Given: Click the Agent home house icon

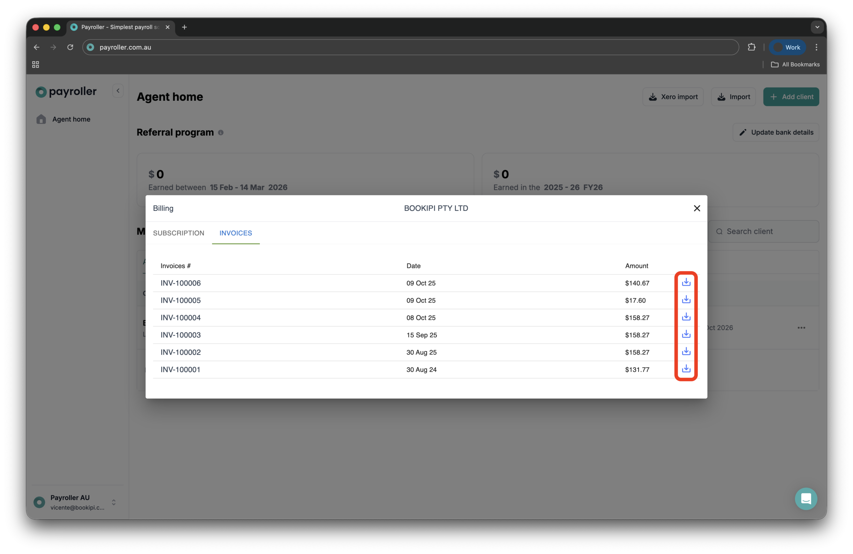Looking at the screenshot, I should 41,119.
